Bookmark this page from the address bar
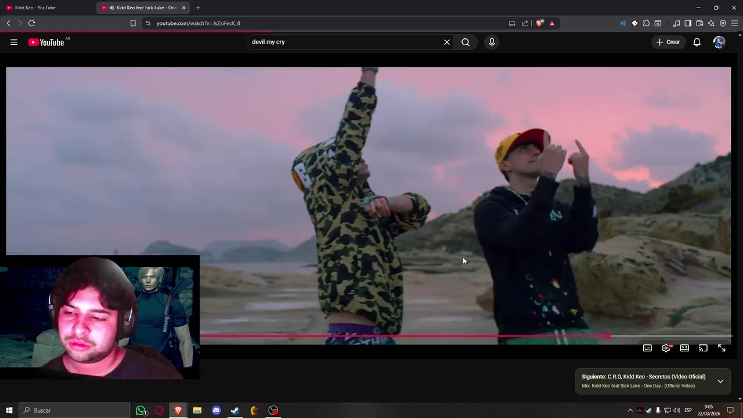The image size is (743, 418). 133,23
